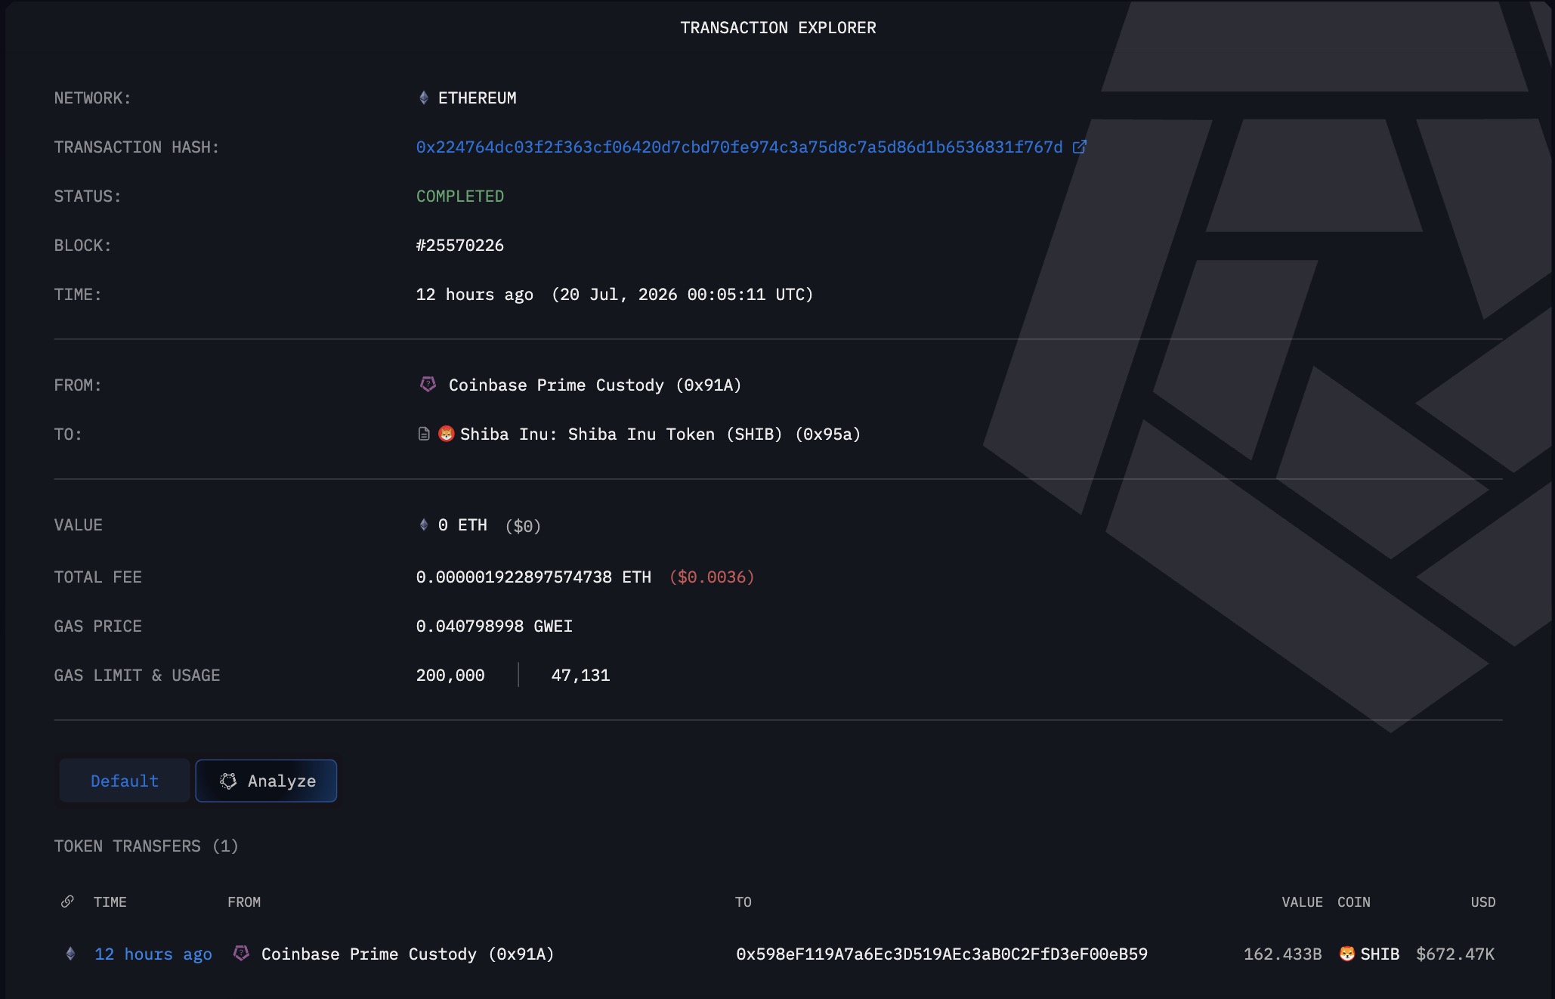This screenshot has width=1555, height=999.
Task: Click the ETHEREUM network name
Action: click(478, 98)
